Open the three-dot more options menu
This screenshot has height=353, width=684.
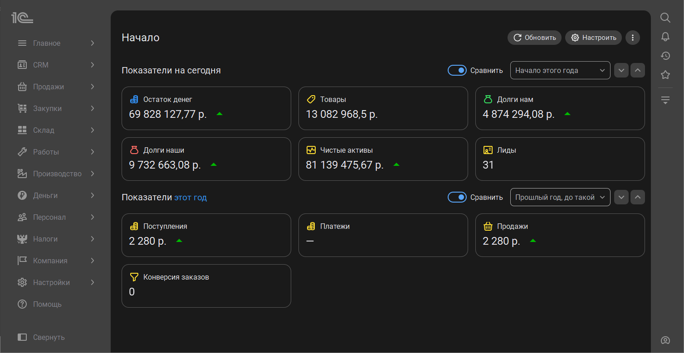coord(632,38)
